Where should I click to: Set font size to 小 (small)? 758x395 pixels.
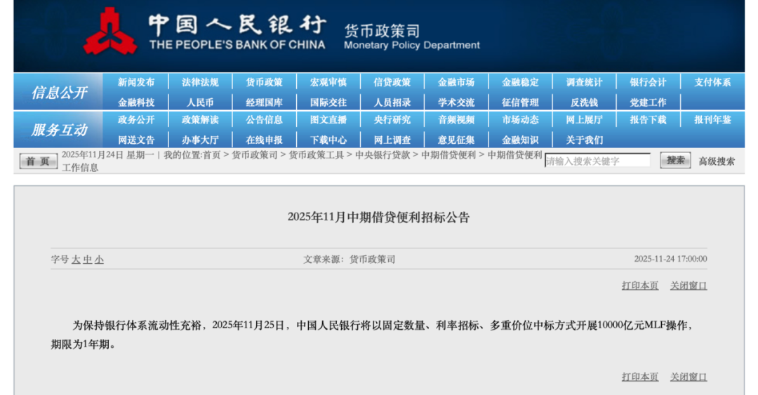click(99, 260)
